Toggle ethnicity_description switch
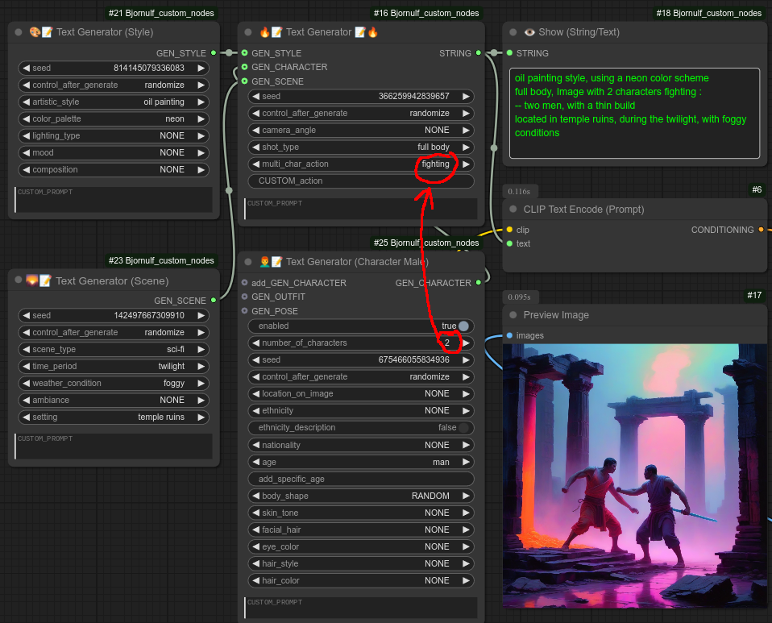This screenshot has width=772, height=623. (x=463, y=428)
